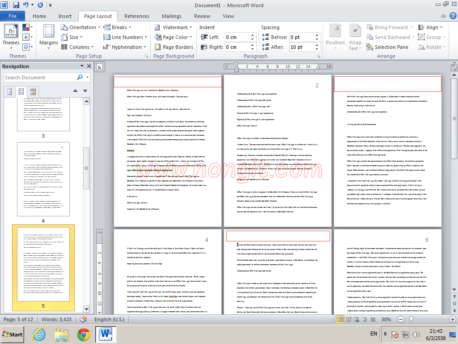Open the Page Color palette

[x=173, y=37]
